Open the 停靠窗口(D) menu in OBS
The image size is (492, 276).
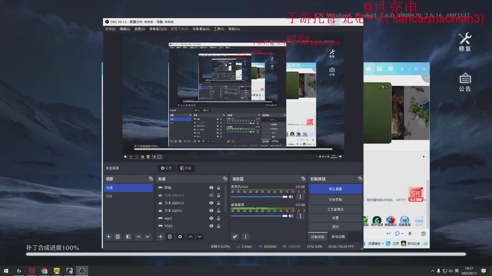[158, 29]
